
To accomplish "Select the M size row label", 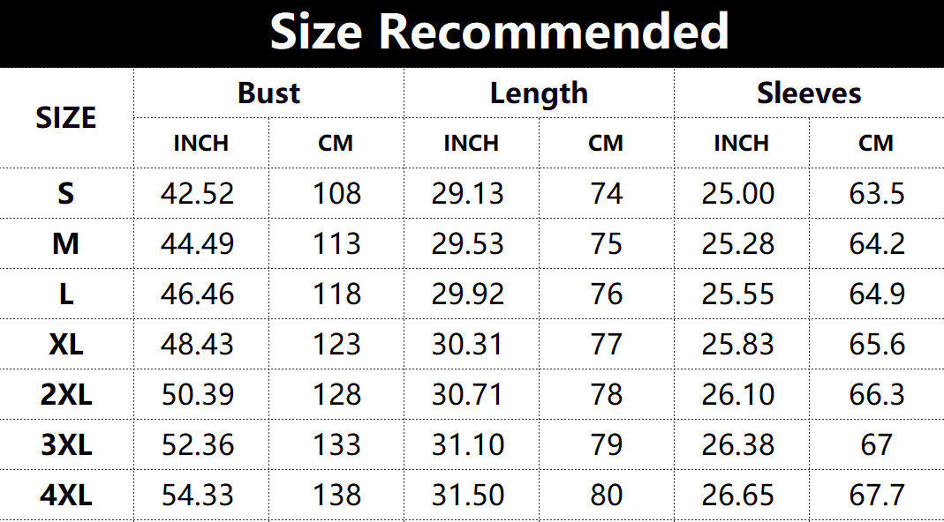I will [66, 243].
